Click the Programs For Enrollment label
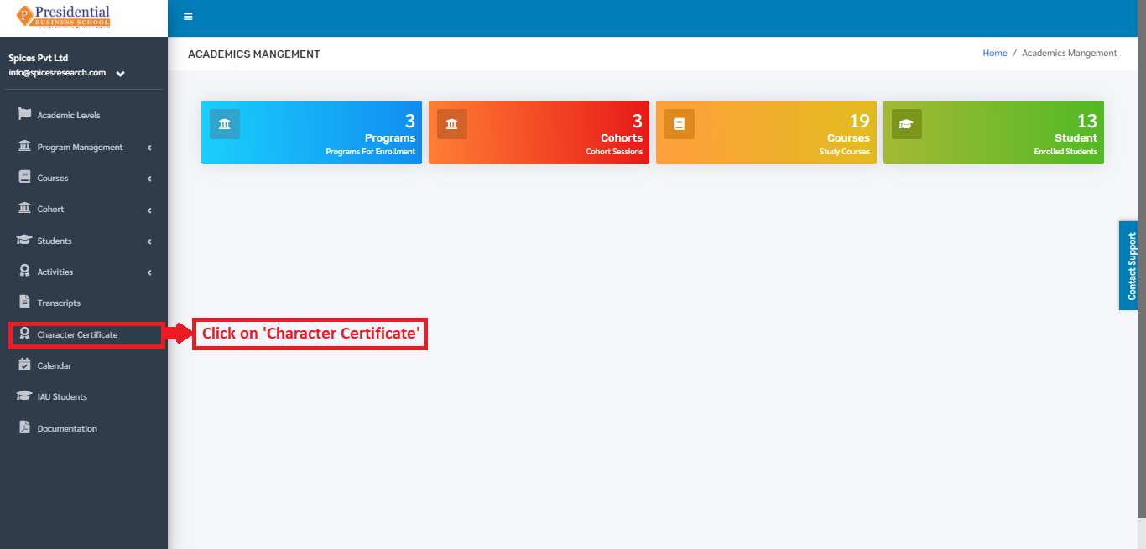Viewport: 1146px width, 549px height. [370, 152]
